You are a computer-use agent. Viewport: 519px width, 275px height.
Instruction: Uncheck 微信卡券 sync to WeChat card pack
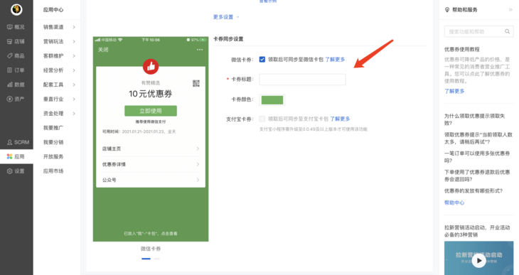[x=262, y=60]
